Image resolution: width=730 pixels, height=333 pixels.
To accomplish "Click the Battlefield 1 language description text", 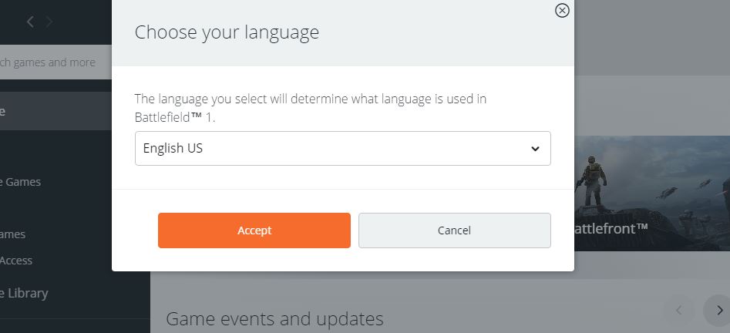I will point(310,108).
